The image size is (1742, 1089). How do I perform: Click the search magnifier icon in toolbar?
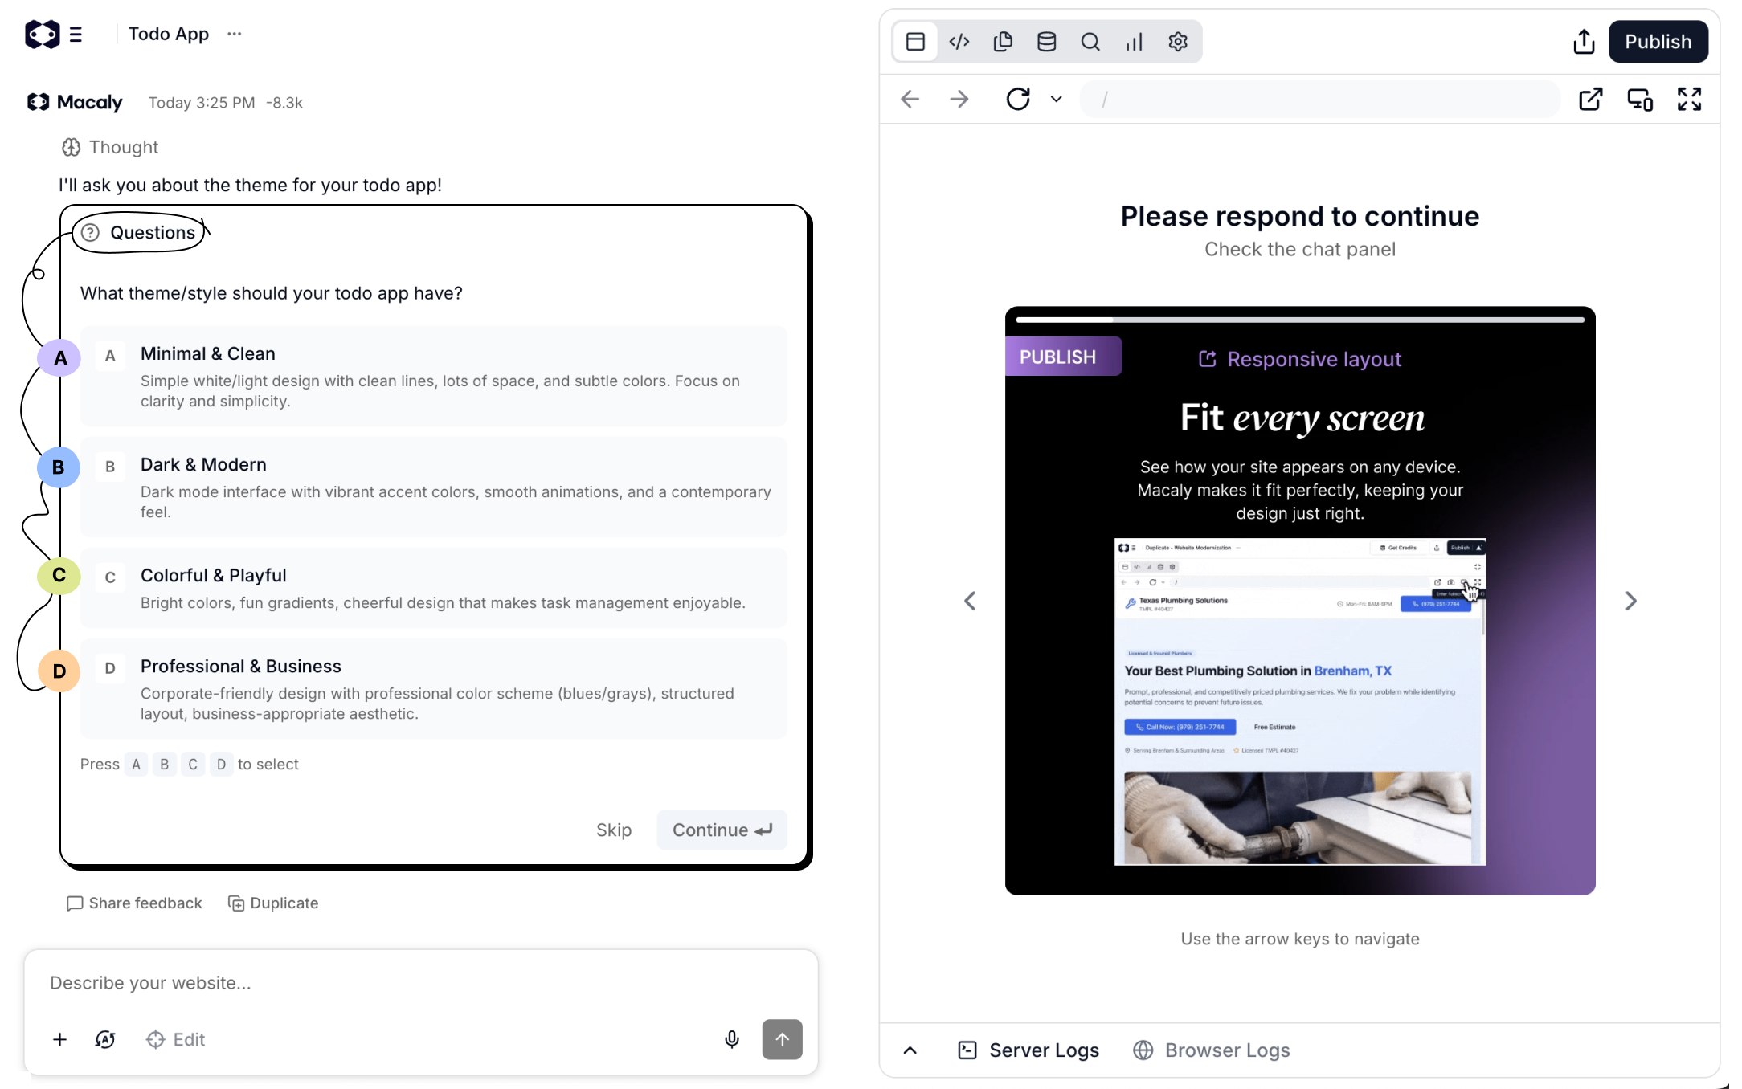point(1090,42)
